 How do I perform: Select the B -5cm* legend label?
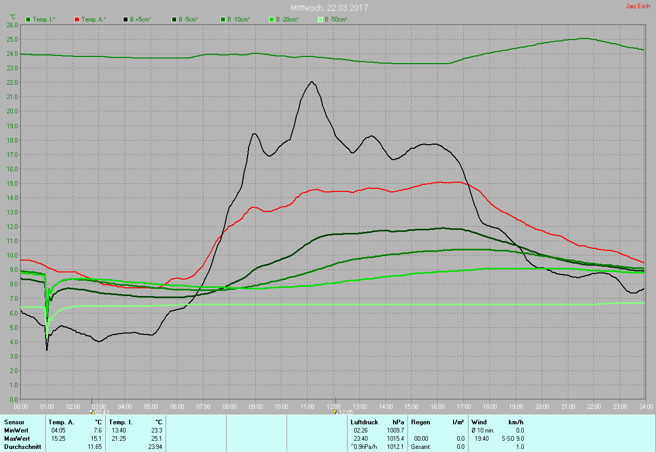click(188, 19)
